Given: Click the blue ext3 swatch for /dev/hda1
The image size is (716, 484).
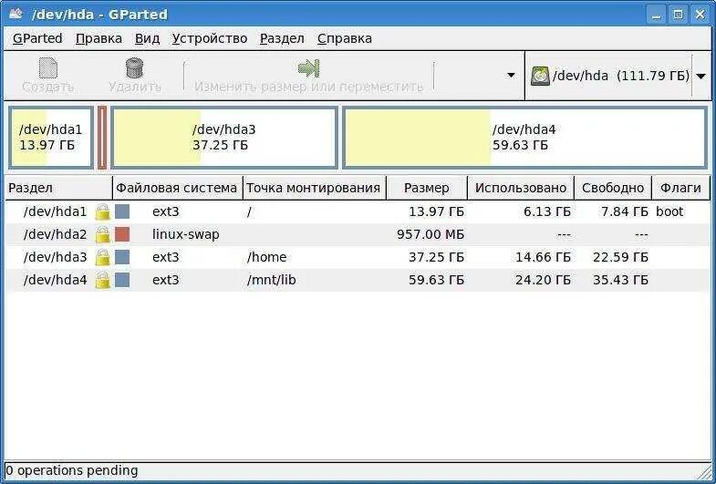Looking at the screenshot, I should pos(122,211).
